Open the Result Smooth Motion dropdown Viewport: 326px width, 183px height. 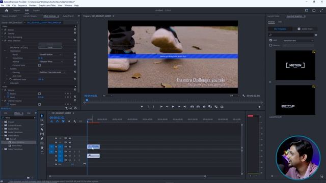pos(50,54)
